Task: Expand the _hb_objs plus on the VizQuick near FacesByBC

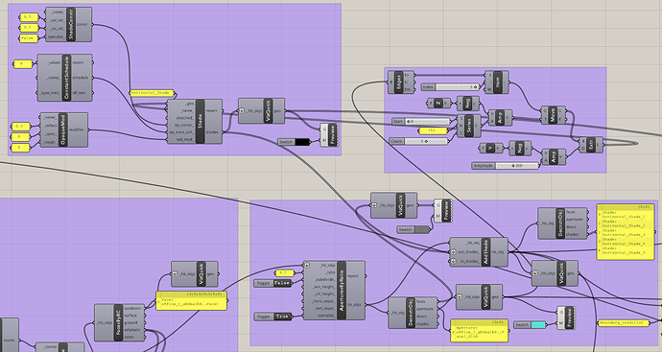Action: tap(175, 274)
